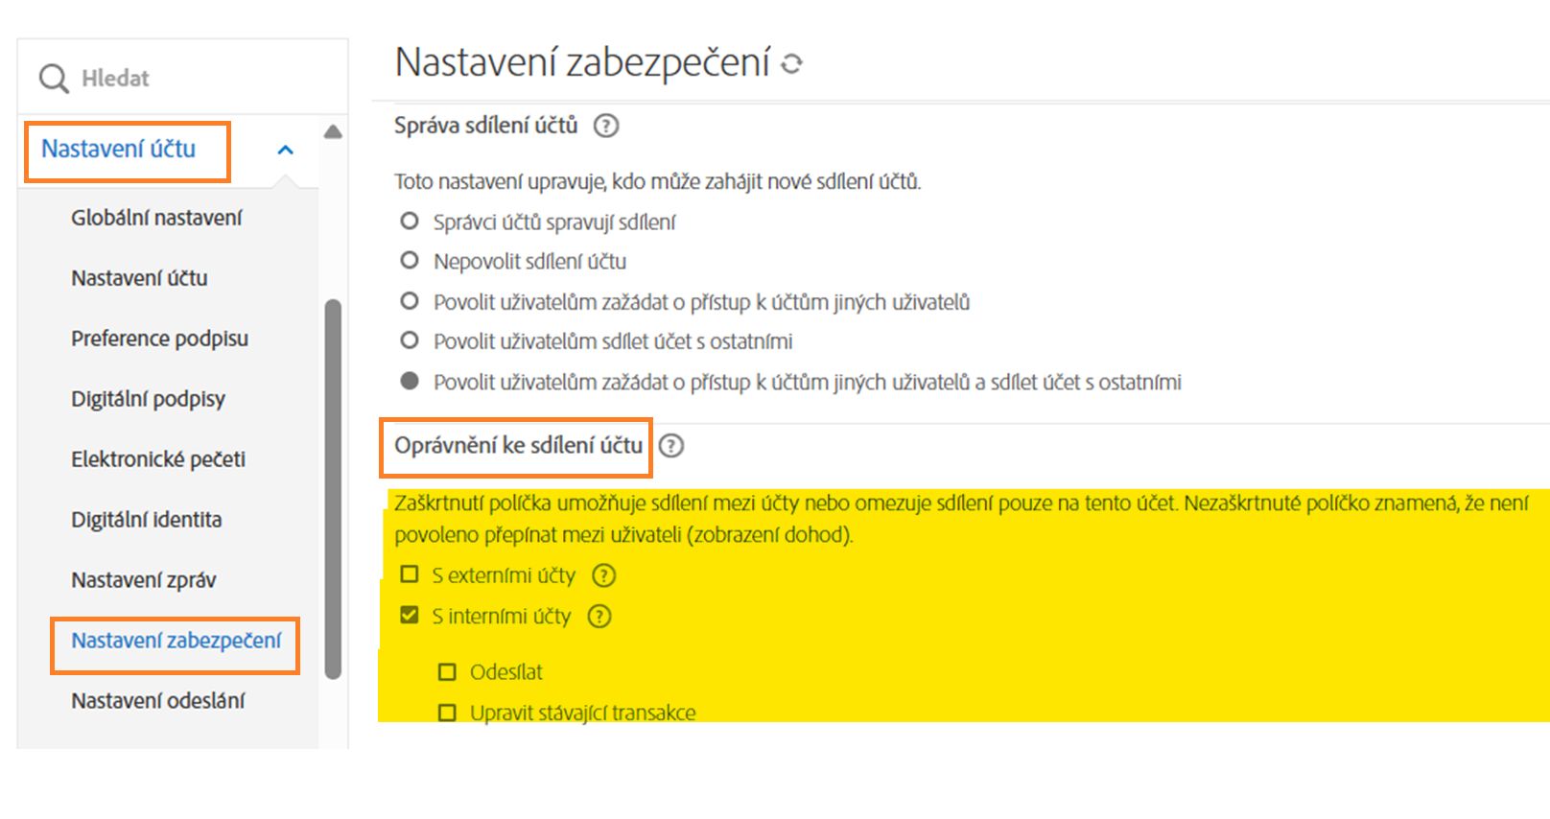Screen dimensions: 1550x819
Task: Check the Upravit stávající transakce checkbox
Action: pos(447,713)
